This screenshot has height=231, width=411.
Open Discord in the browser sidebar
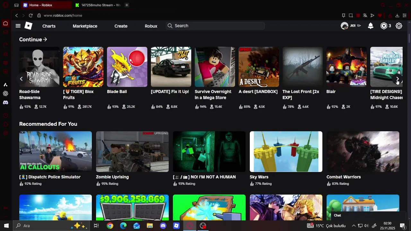point(5,103)
